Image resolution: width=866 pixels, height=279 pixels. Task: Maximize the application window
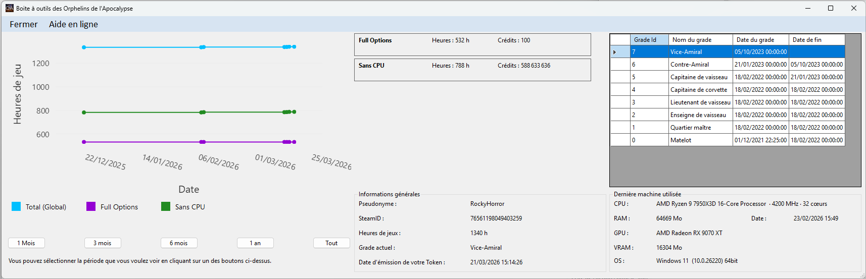[x=831, y=8]
